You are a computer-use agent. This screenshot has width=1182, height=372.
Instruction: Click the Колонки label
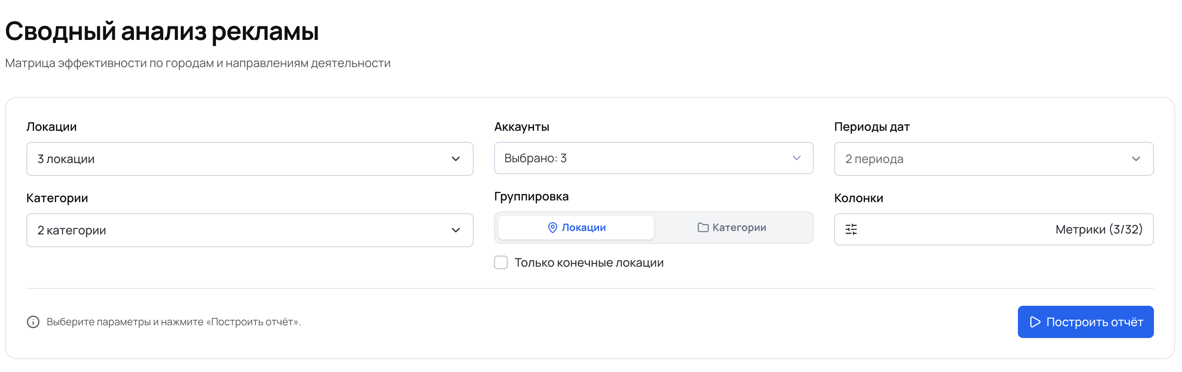[x=858, y=198]
